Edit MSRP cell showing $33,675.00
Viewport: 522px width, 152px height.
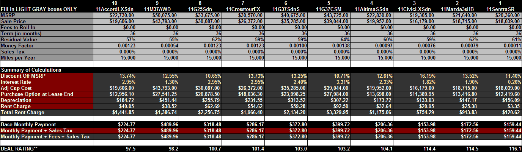click(201, 15)
